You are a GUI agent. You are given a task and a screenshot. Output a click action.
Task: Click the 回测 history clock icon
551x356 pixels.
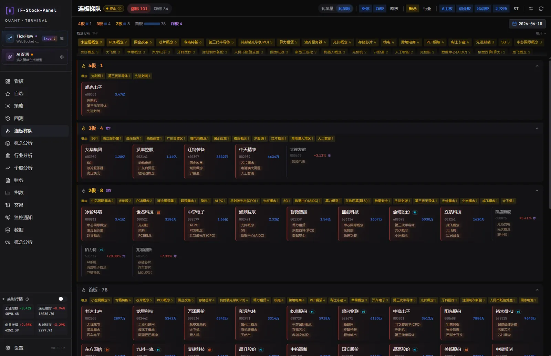click(8, 119)
